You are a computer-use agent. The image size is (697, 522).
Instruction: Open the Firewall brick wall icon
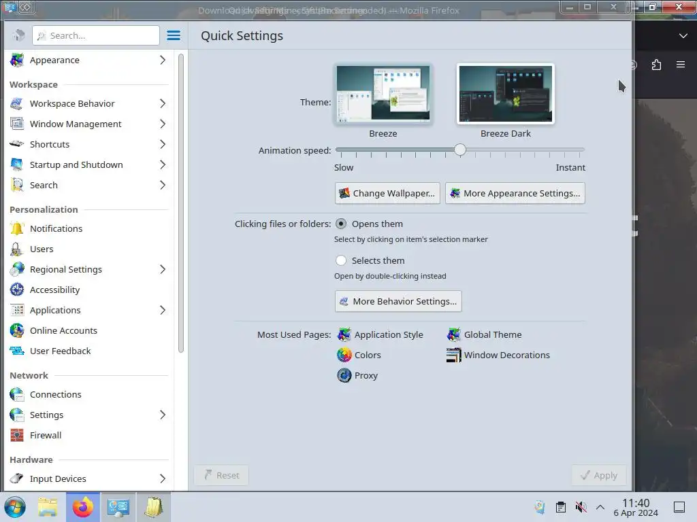coord(17,436)
